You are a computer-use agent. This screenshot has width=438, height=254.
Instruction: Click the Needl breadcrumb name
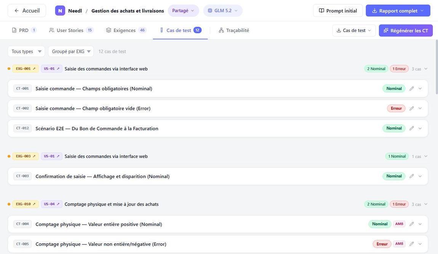pos(75,11)
